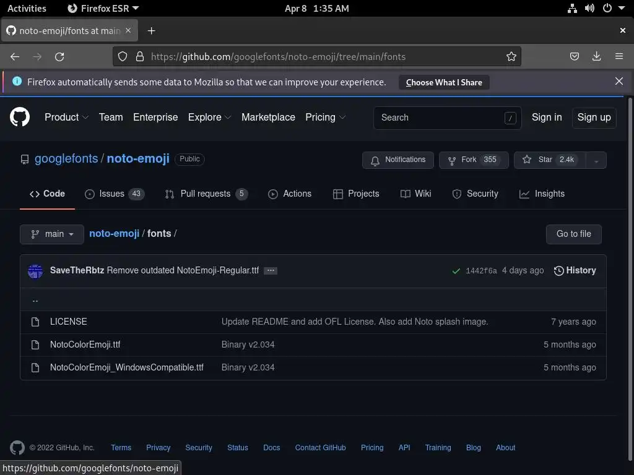Click the Star button
Screen dimensions: 634x475
click(x=550, y=160)
